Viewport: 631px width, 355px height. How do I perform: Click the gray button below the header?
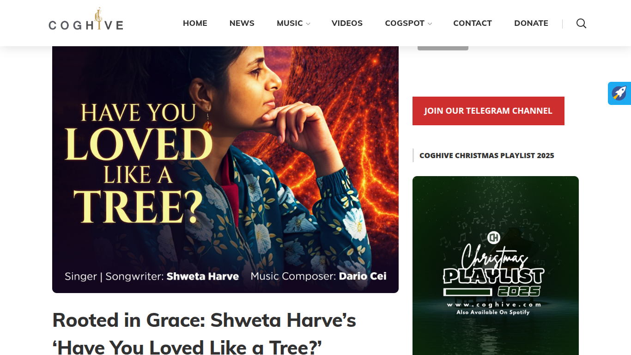tap(443, 48)
